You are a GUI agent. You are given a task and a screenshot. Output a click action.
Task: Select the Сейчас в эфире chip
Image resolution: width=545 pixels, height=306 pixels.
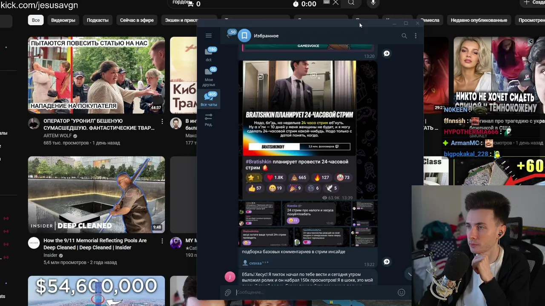click(137, 20)
